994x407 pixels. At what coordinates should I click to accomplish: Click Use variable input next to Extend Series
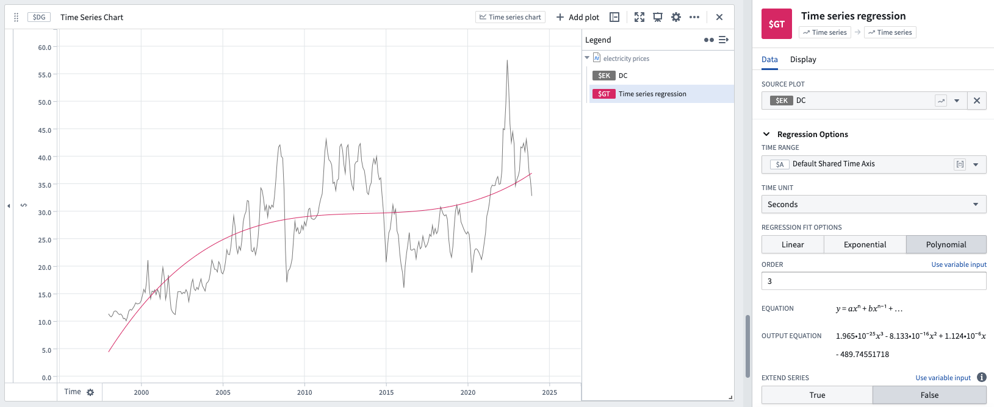(x=943, y=378)
